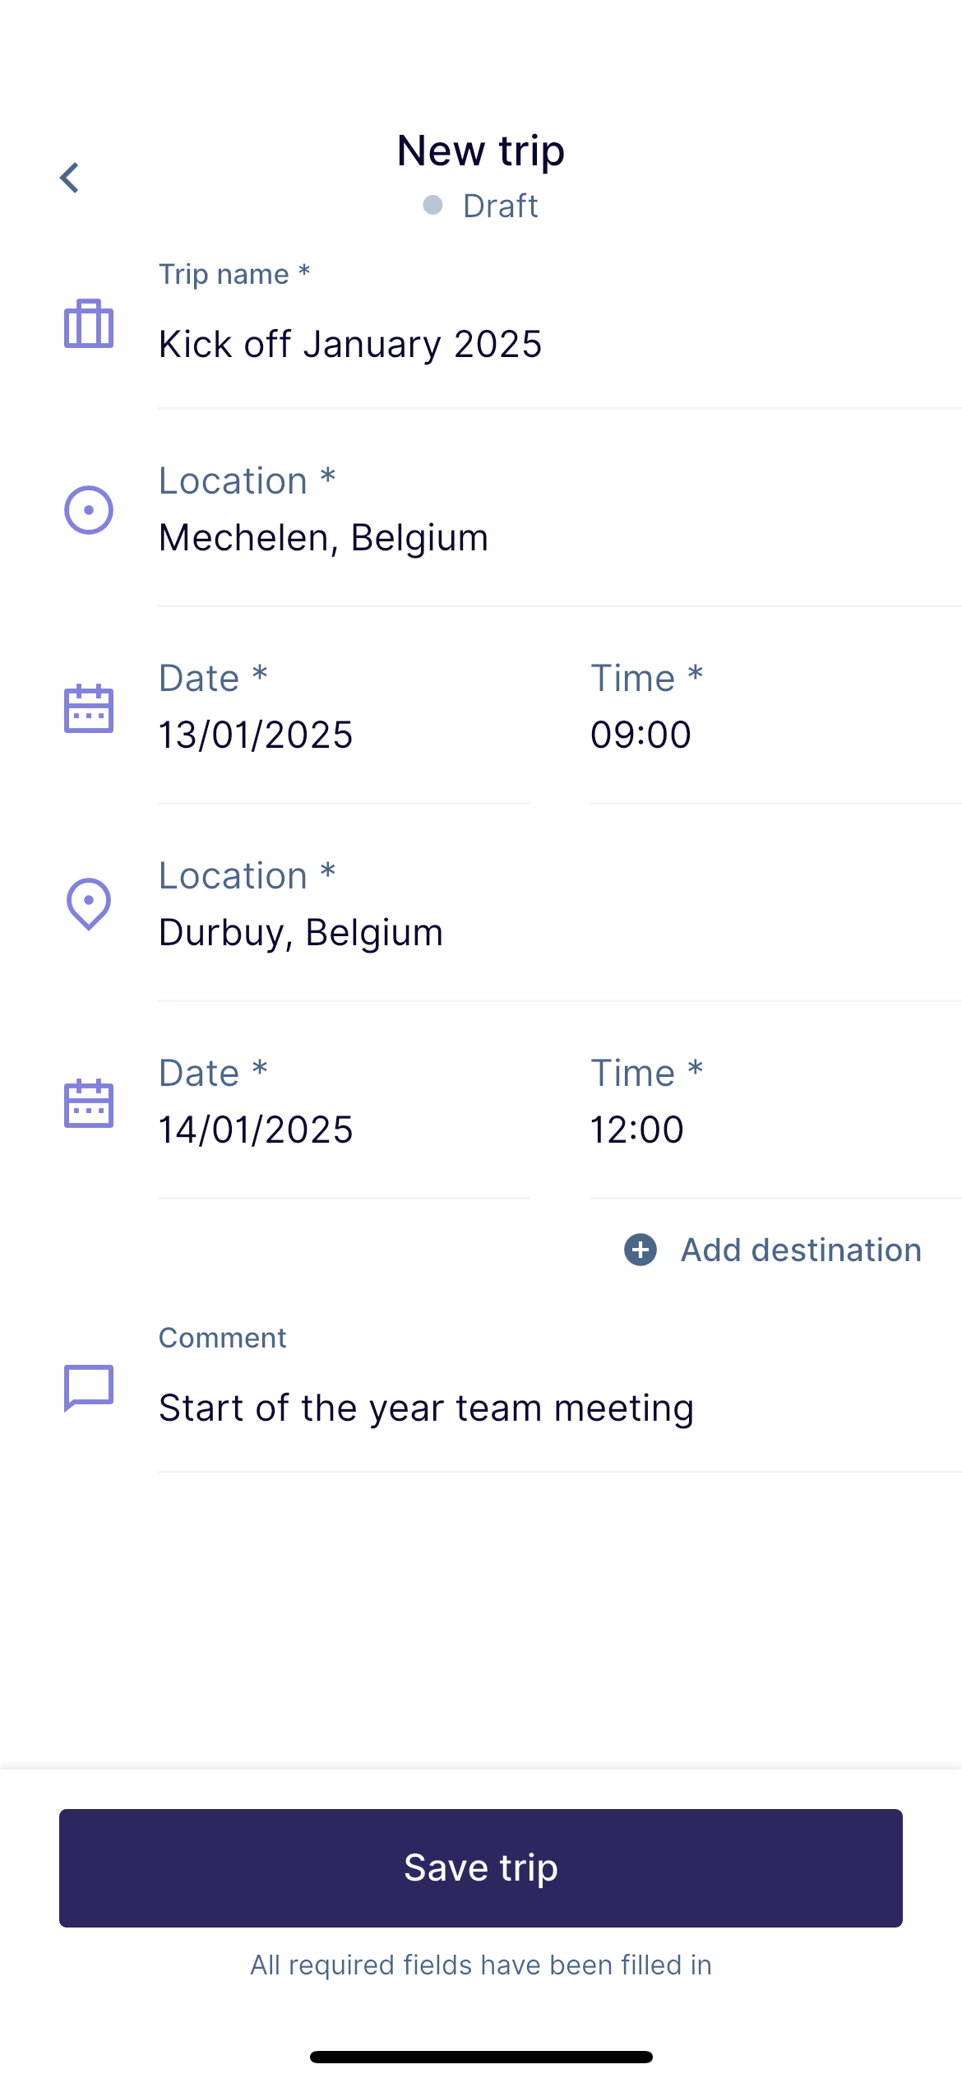Tap the calendar icon beside 13/01/2025
This screenshot has height=2083, width=962.
click(x=89, y=708)
